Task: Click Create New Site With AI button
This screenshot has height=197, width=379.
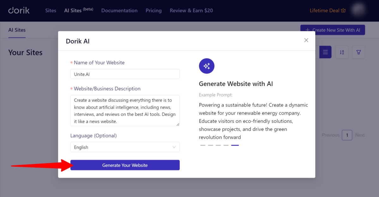Action: tap(333, 30)
